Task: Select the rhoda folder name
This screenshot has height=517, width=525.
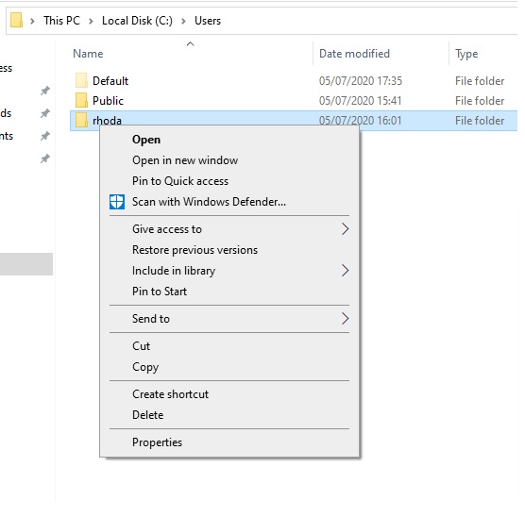Action: (107, 121)
